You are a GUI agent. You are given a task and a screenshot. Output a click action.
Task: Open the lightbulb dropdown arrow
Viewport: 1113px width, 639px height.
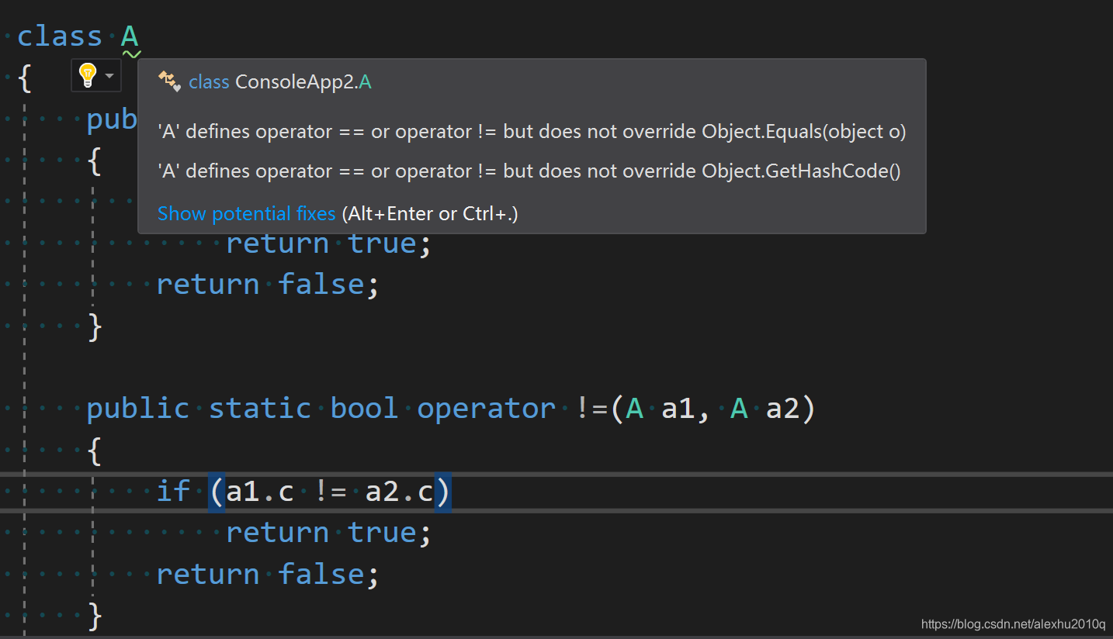click(109, 76)
